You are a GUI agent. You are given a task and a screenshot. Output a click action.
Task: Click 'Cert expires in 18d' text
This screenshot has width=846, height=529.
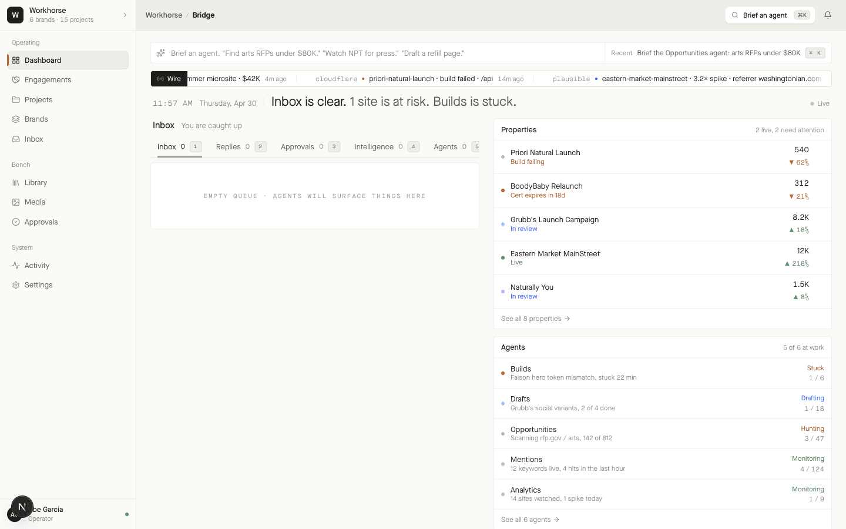pyautogui.click(x=538, y=195)
